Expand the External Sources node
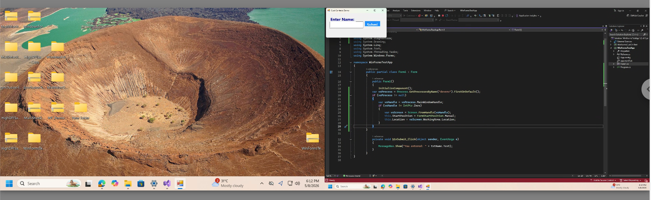651x200 pixels. (x=611, y=41)
